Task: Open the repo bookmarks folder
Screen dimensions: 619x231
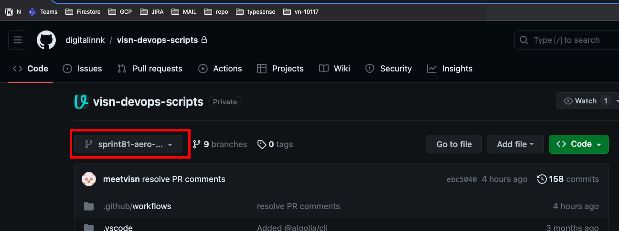Action: pyautogui.click(x=216, y=12)
